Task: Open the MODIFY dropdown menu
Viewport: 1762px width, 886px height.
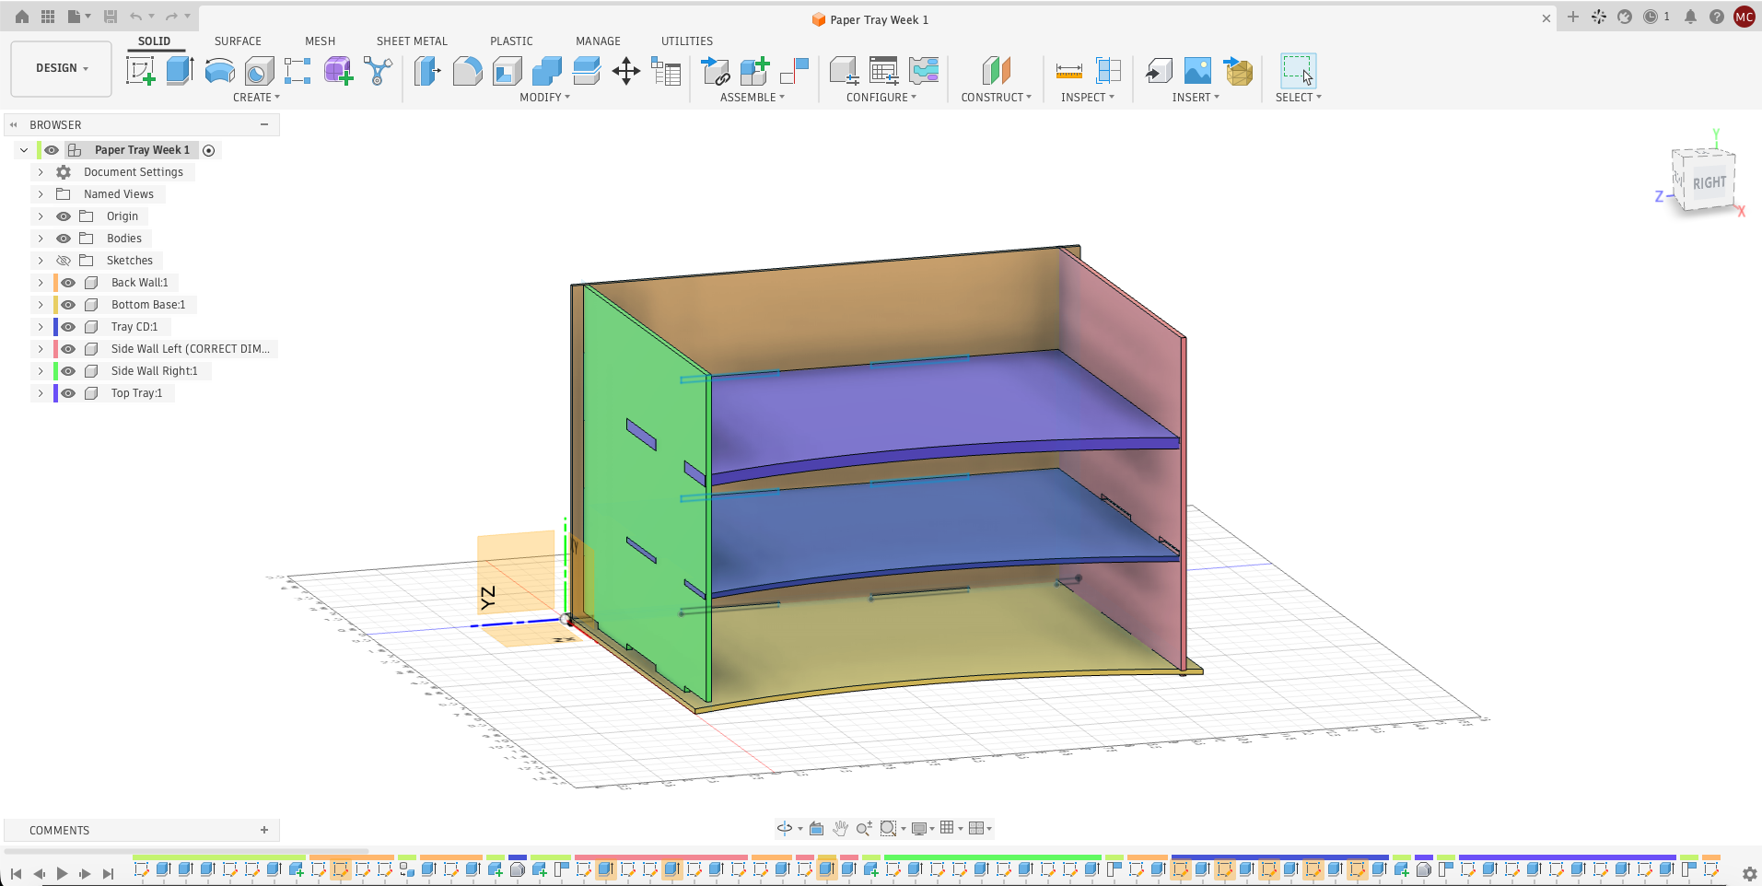Action: pyautogui.click(x=544, y=97)
